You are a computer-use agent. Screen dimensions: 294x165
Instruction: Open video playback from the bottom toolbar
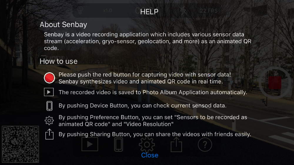[90, 144]
